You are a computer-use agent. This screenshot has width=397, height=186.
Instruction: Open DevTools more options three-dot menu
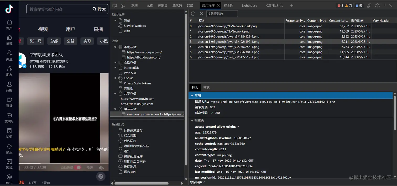(385, 6)
